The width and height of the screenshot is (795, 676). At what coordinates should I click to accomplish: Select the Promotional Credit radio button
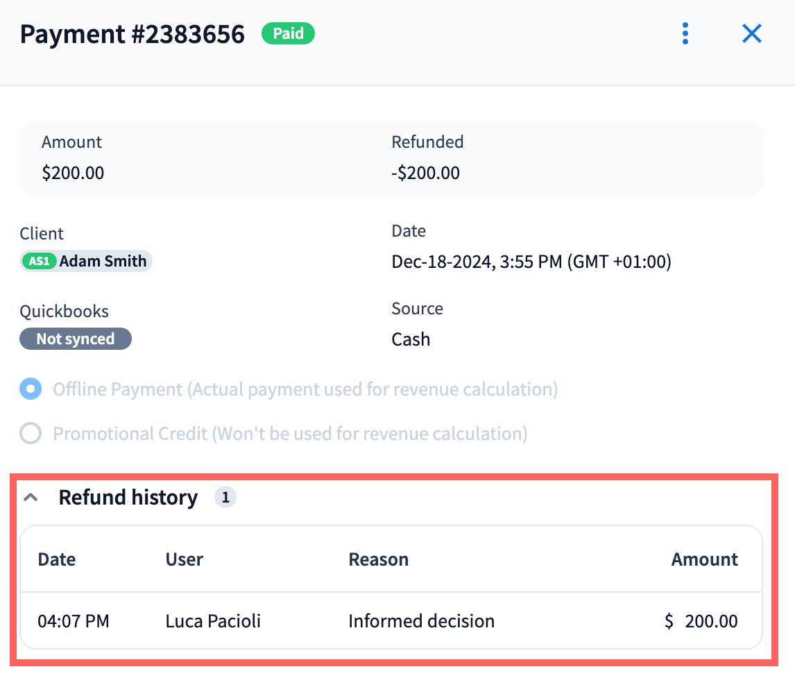[x=31, y=434]
